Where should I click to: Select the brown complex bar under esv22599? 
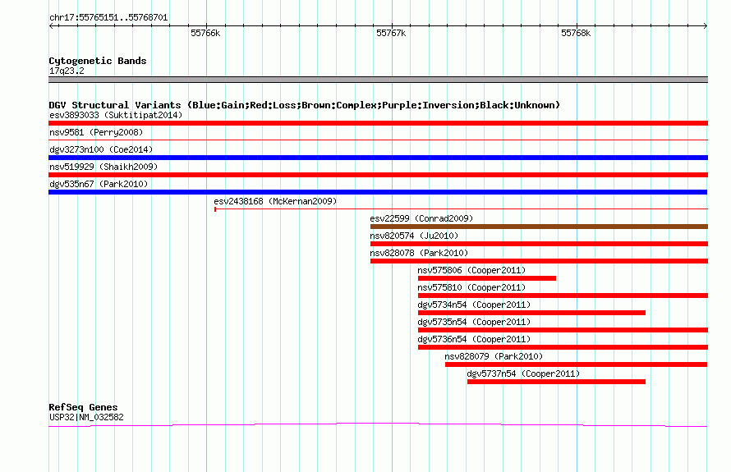pos(539,227)
